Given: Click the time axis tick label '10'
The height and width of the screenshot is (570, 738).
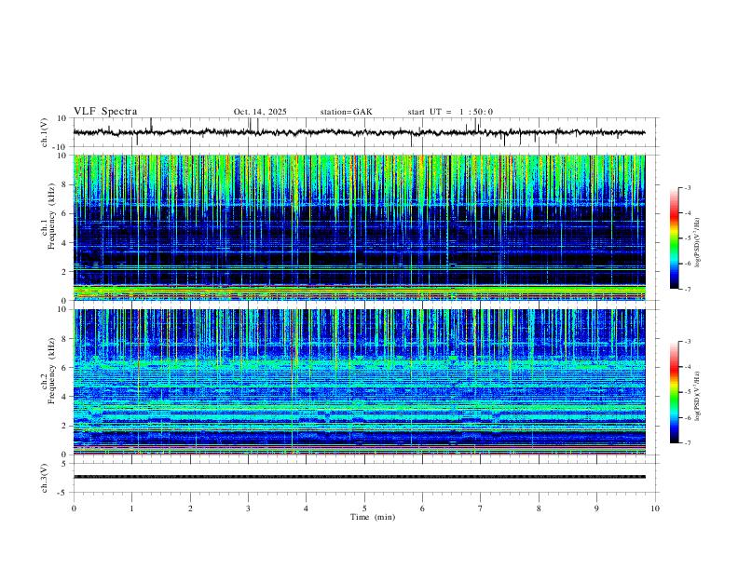Looking at the screenshot, I should pos(655,509).
